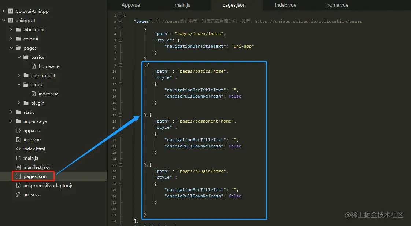Image resolution: width=411 pixels, height=226 pixels.
Task: Expand the plugin folder chevron
Action: coord(19,103)
